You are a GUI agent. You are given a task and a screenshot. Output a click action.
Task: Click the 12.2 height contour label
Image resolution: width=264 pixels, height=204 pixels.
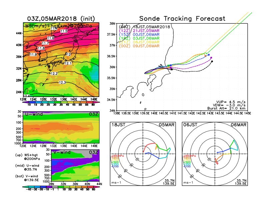54,74
